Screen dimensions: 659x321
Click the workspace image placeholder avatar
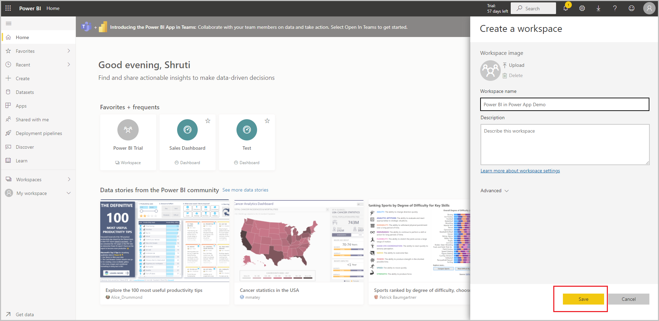point(490,71)
